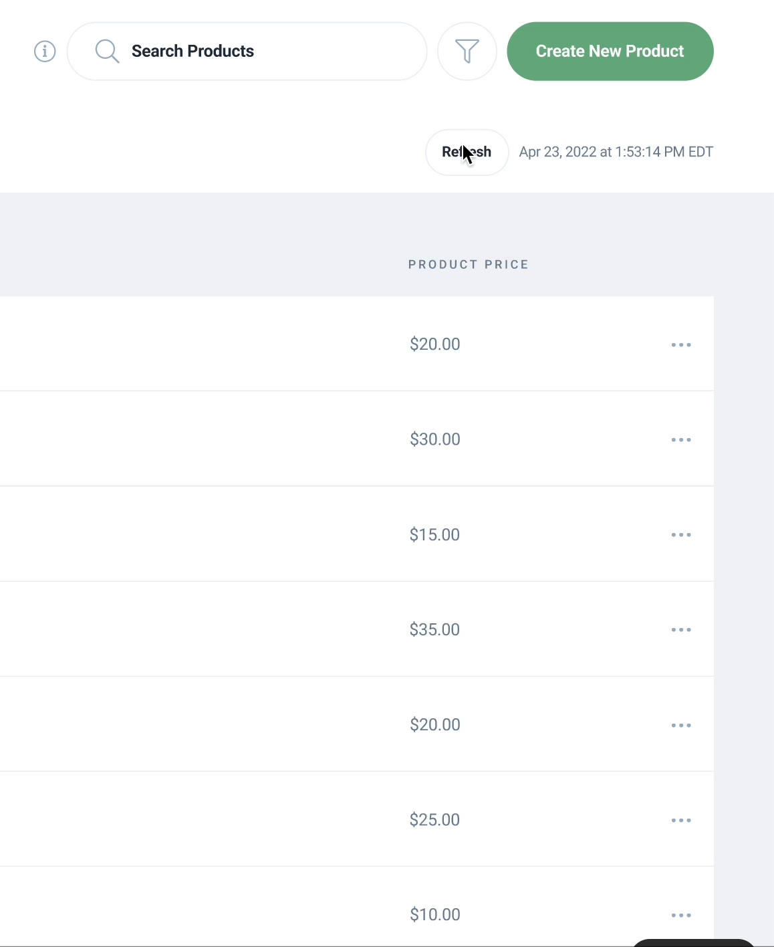Click the last refreshed timestamp text
The height and width of the screenshot is (947, 774).
pos(616,152)
